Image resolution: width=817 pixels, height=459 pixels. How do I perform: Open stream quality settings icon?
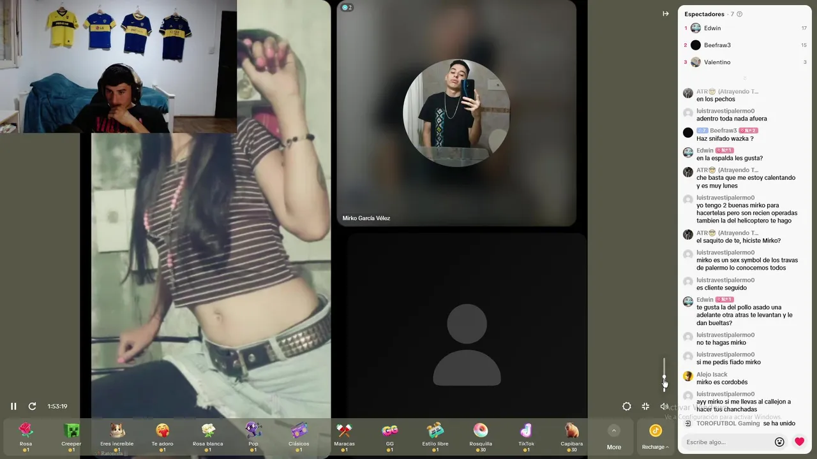[627, 406]
